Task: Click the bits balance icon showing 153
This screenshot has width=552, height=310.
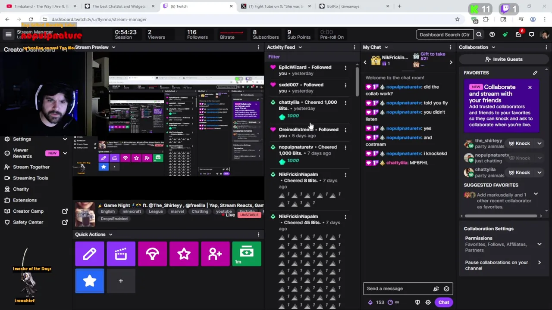Action: (370, 302)
